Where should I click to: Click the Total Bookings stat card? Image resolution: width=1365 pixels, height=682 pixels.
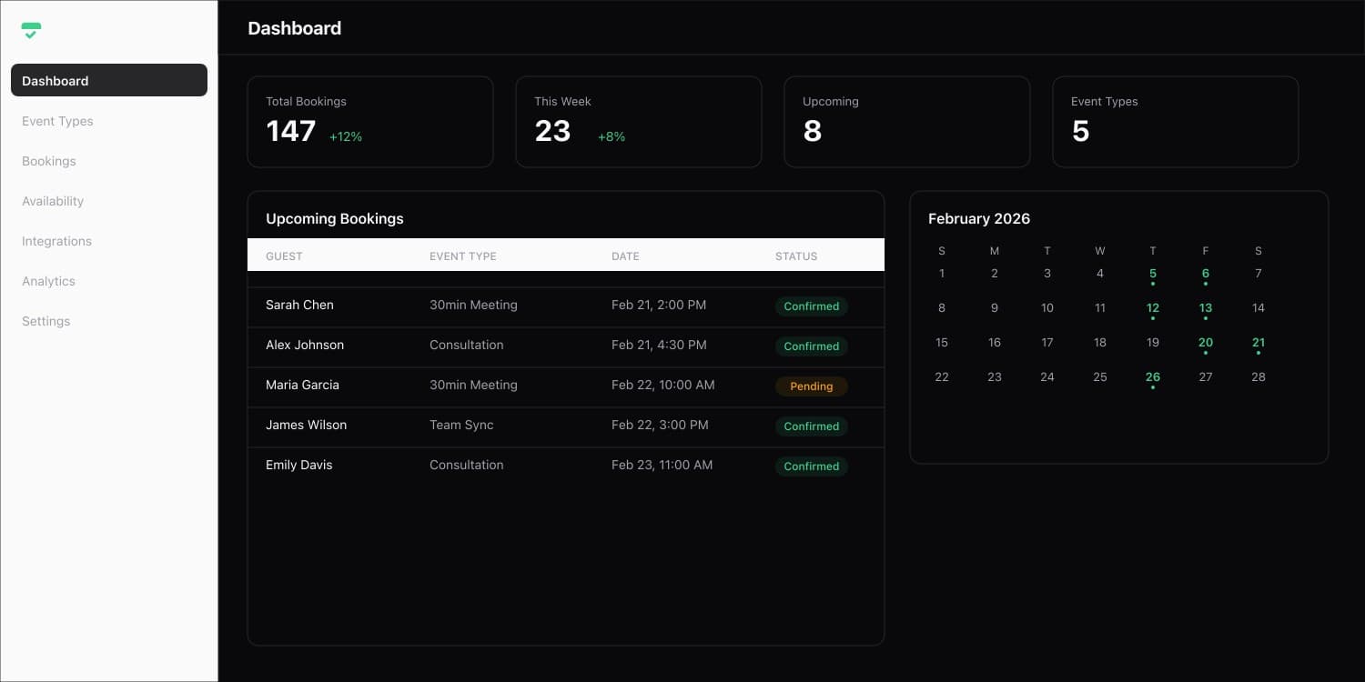(x=369, y=122)
